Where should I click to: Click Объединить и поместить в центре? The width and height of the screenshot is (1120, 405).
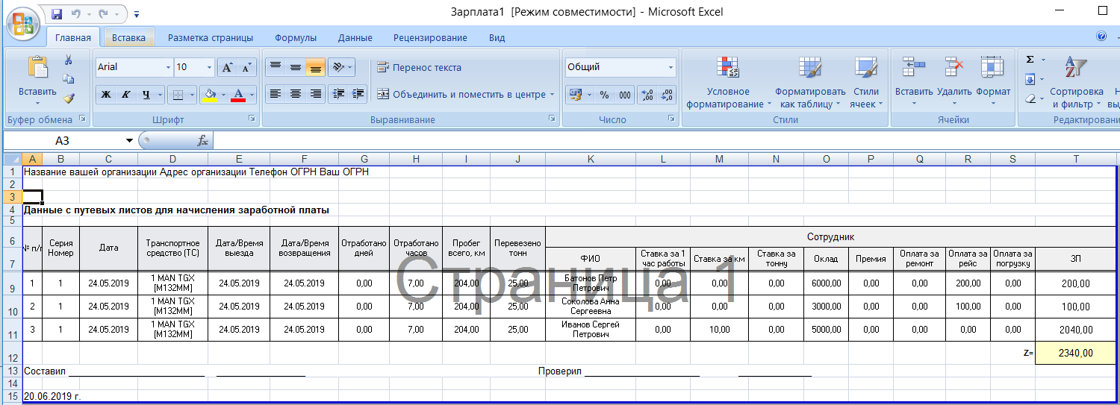(461, 95)
